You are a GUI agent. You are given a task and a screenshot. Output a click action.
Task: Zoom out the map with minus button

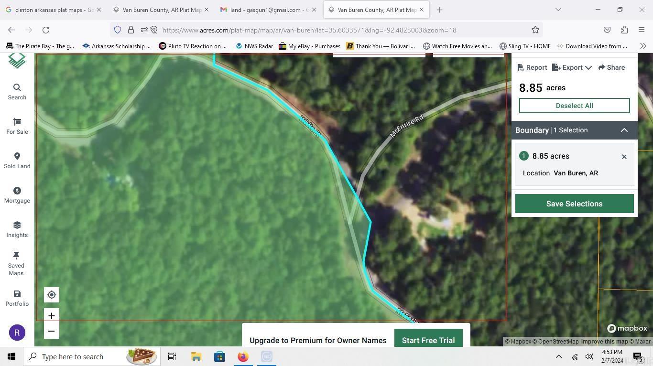pyautogui.click(x=52, y=331)
